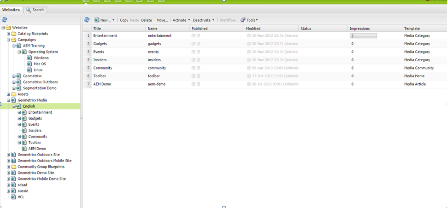This screenshot has height=208, width=447.
Task: Open the Deactivate dropdown arrow
Action: (213, 20)
